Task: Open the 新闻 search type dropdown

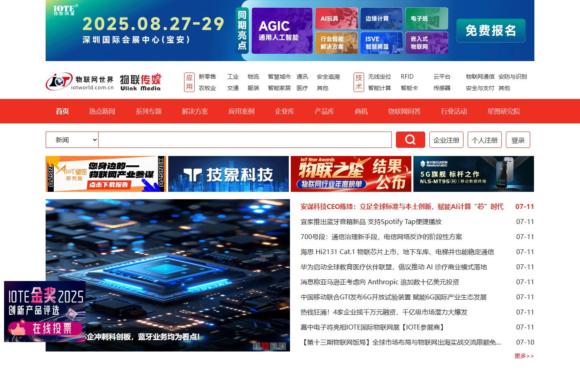Action: point(72,140)
